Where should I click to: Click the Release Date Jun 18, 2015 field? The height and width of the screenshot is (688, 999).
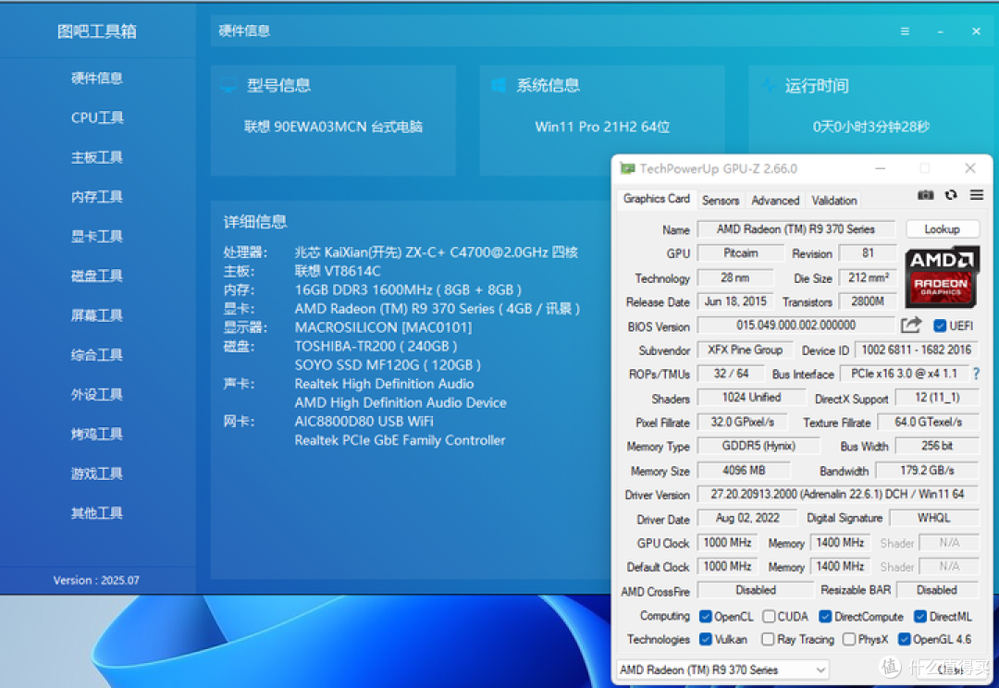click(x=735, y=301)
